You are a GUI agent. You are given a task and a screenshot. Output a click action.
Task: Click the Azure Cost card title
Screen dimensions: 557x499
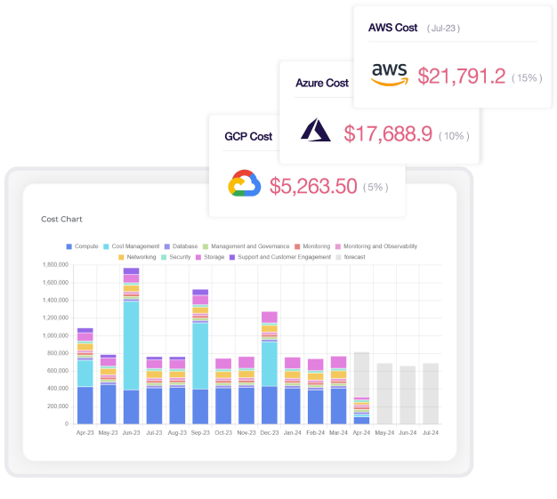(x=322, y=83)
